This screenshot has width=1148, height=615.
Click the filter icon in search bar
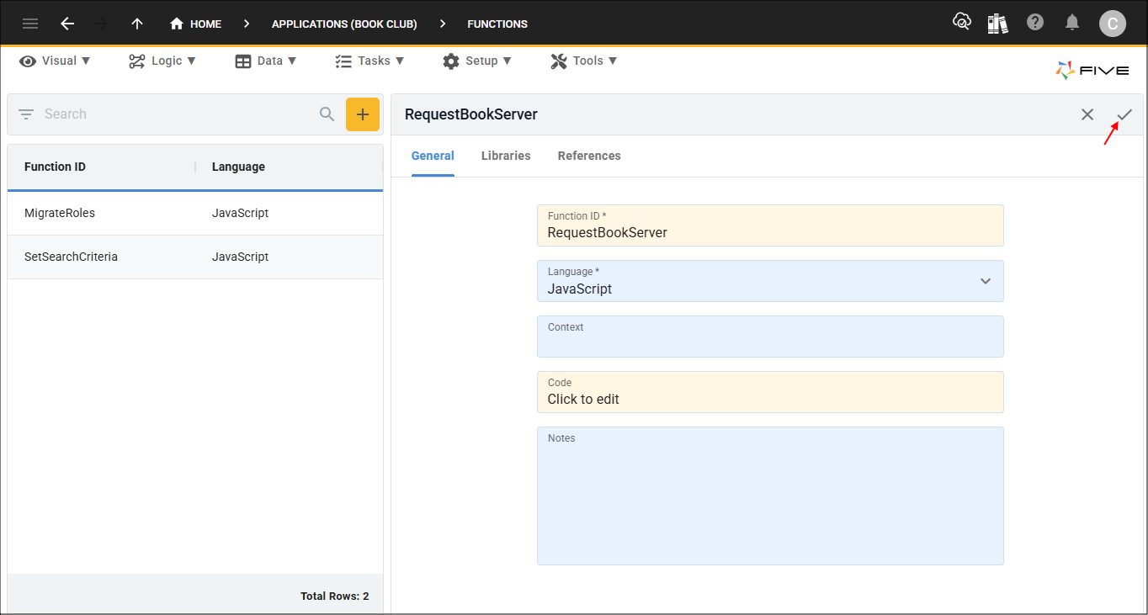26,114
